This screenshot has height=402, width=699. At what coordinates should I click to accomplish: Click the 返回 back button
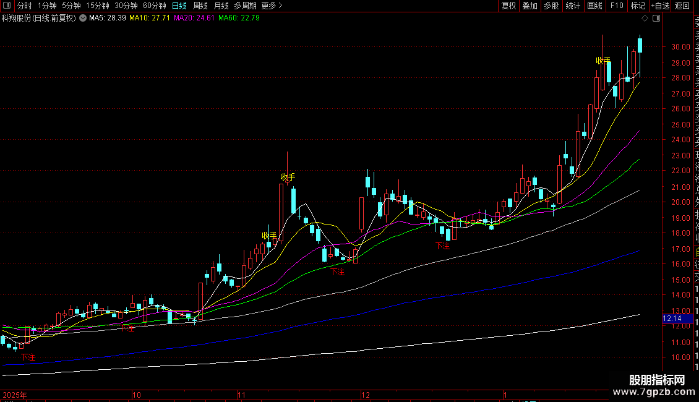(x=682, y=6)
